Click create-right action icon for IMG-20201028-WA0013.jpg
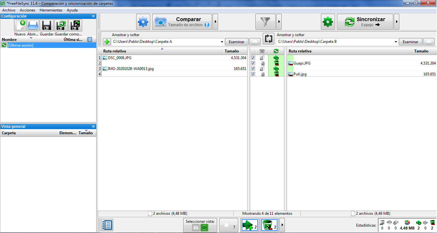This screenshot has height=233, width=437. tap(276, 69)
